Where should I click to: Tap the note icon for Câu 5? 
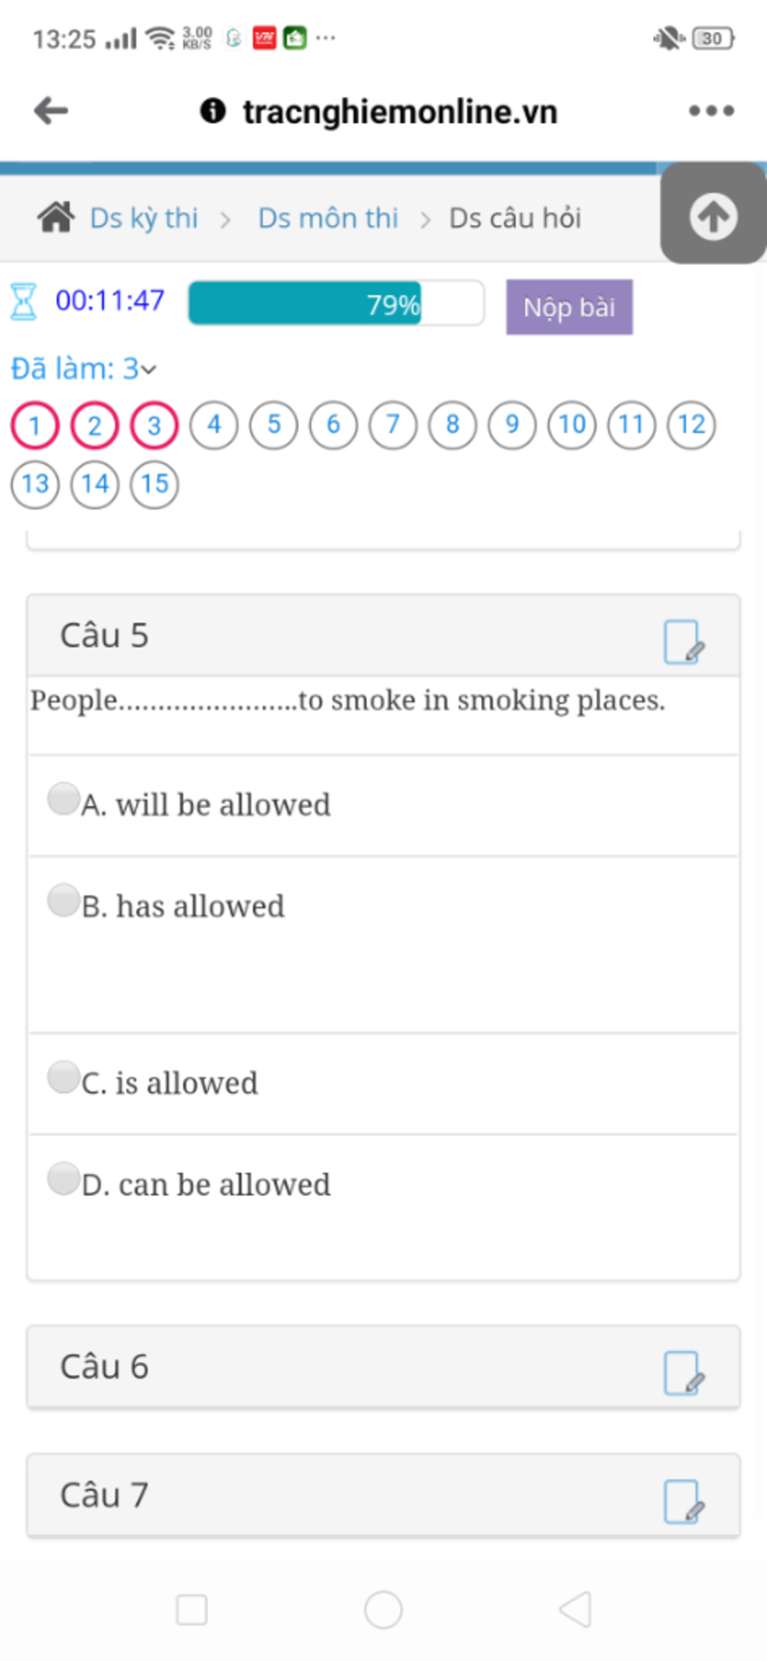point(684,641)
